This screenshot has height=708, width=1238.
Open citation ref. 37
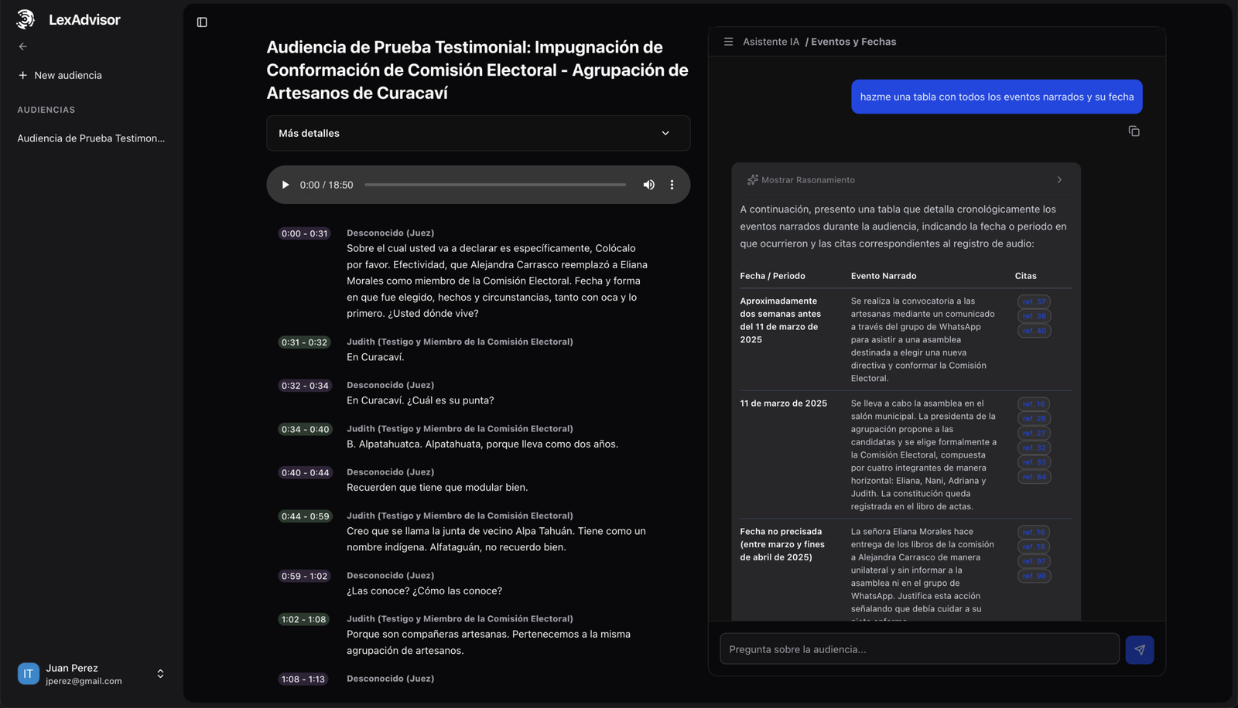[1034, 301]
